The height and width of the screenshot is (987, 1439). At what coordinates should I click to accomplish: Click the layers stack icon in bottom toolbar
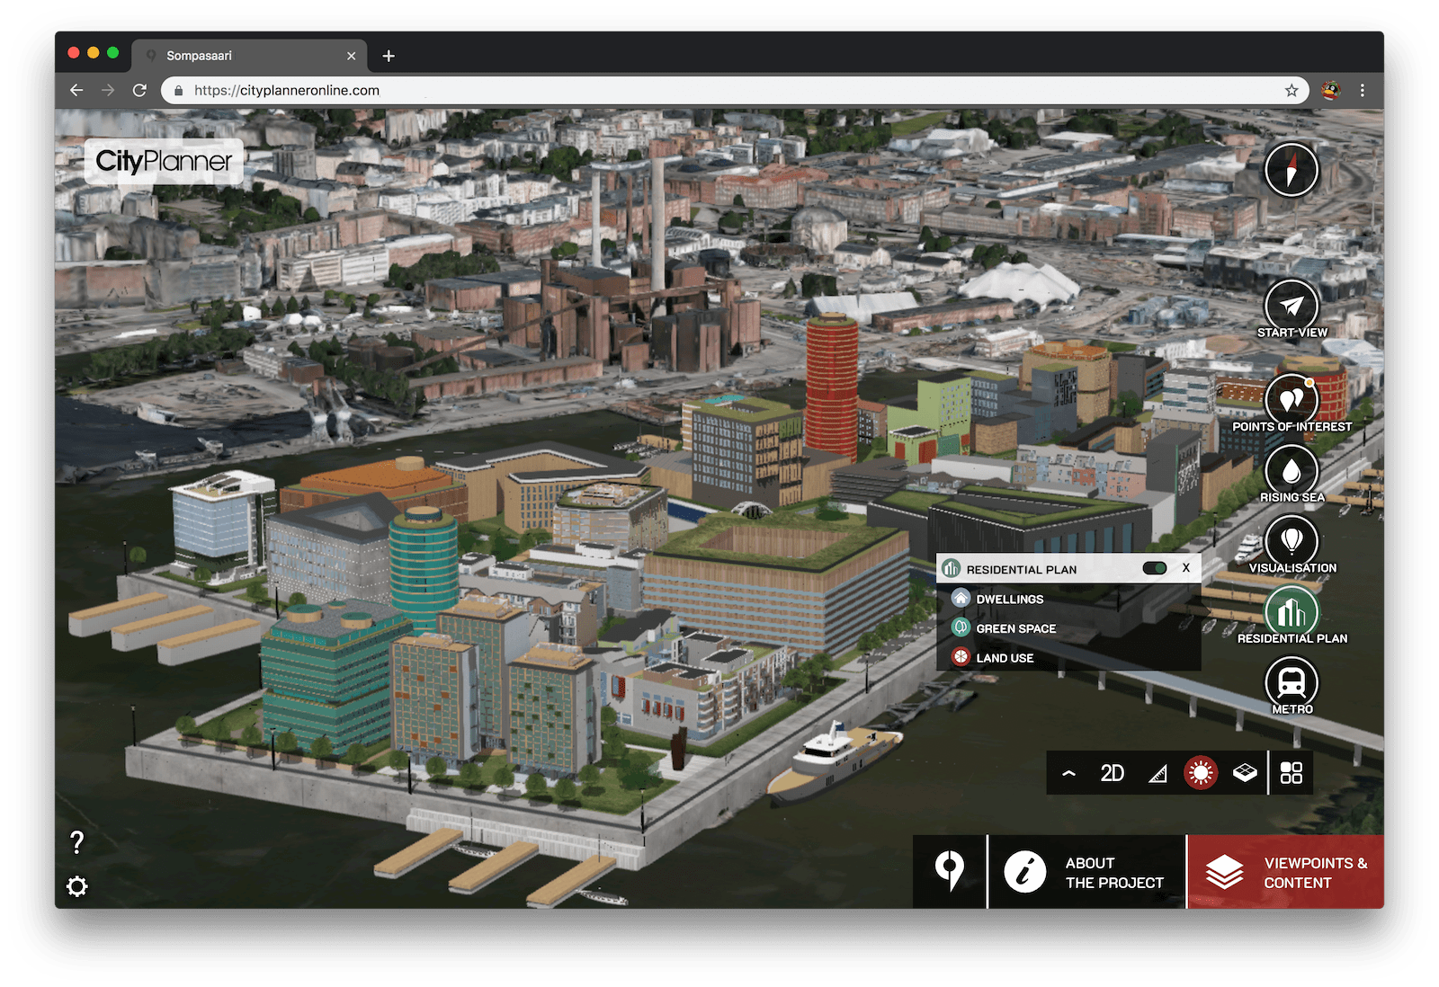click(x=1245, y=772)
